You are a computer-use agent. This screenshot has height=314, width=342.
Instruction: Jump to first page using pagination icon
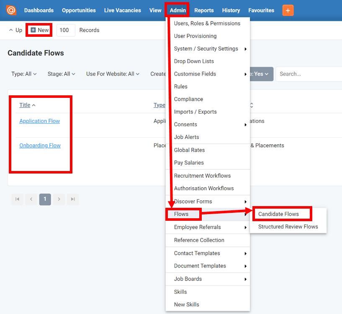[x=17, y=199]
